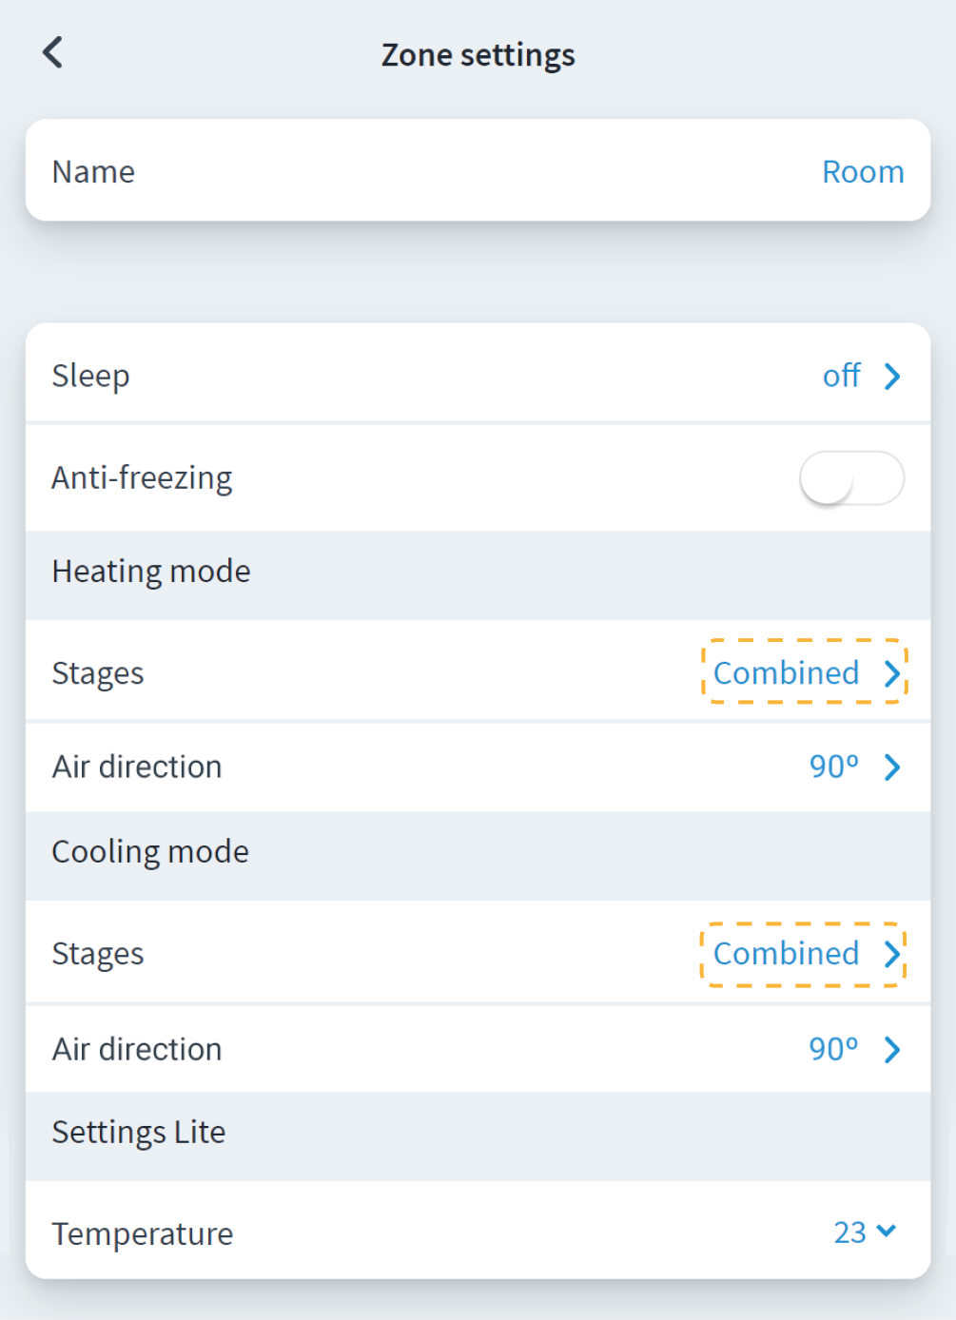Image resolution: width=956 pixels, height=1320 pixels.
Task: Click the chevron beside Cooling mode Combined
Action: pos(892,954)
